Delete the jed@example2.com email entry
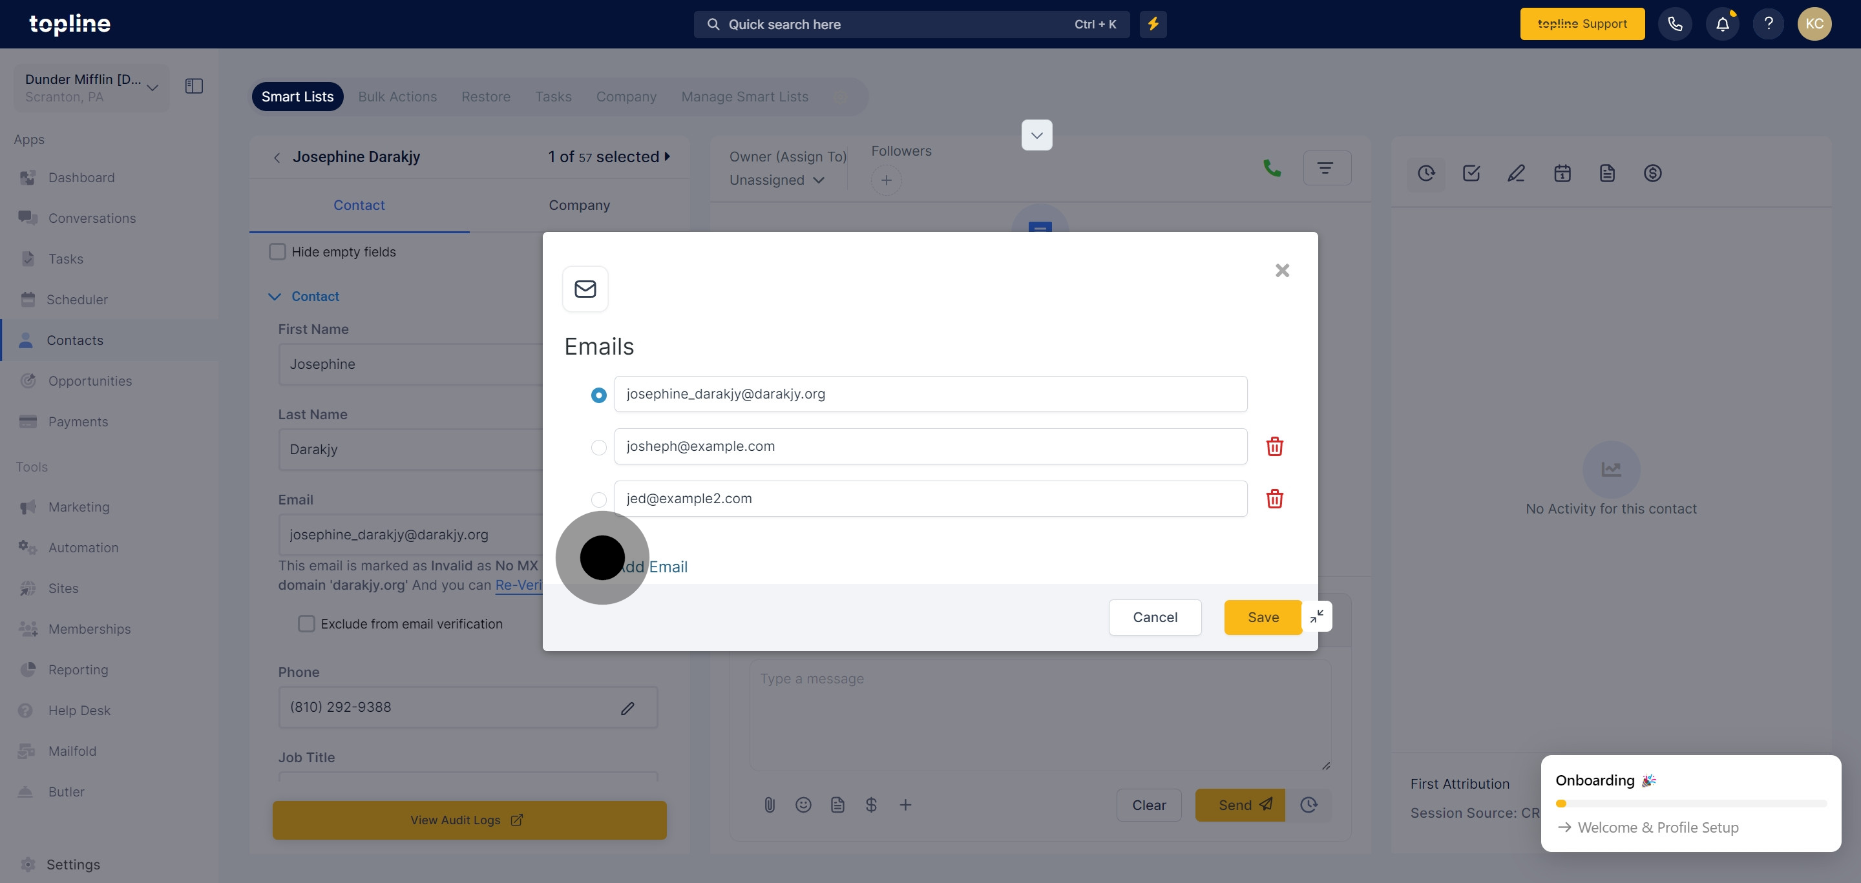 (x=1274, y=499)
